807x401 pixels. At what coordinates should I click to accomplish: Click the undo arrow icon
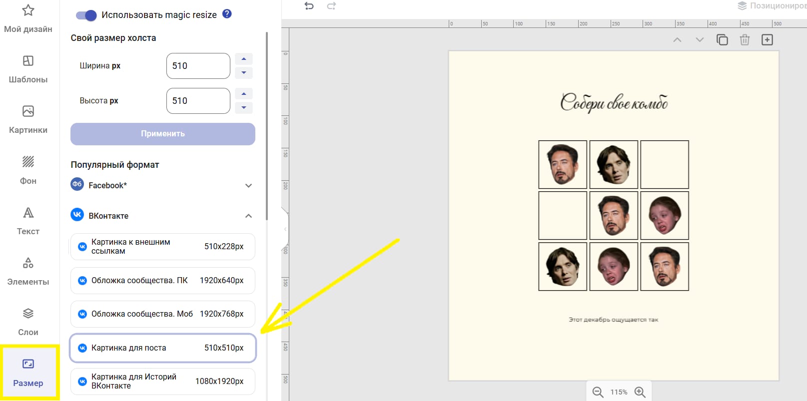tap(309, 6)
